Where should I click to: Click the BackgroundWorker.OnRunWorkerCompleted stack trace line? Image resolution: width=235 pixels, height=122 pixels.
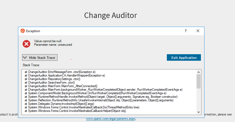[x=95, y=93]
